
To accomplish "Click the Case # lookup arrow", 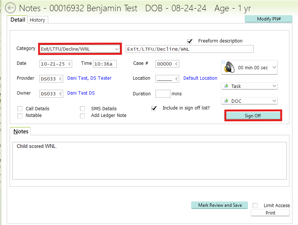I will [176, 64].
